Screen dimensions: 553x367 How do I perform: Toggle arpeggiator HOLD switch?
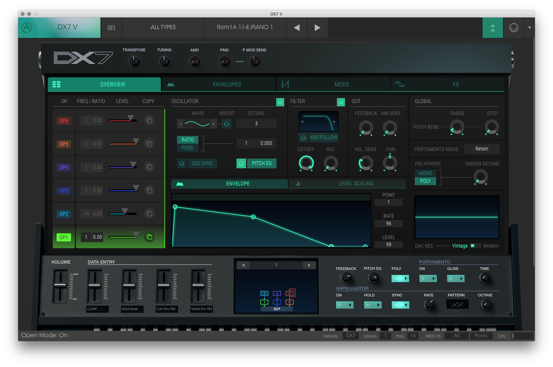click(x=372, y=305)
